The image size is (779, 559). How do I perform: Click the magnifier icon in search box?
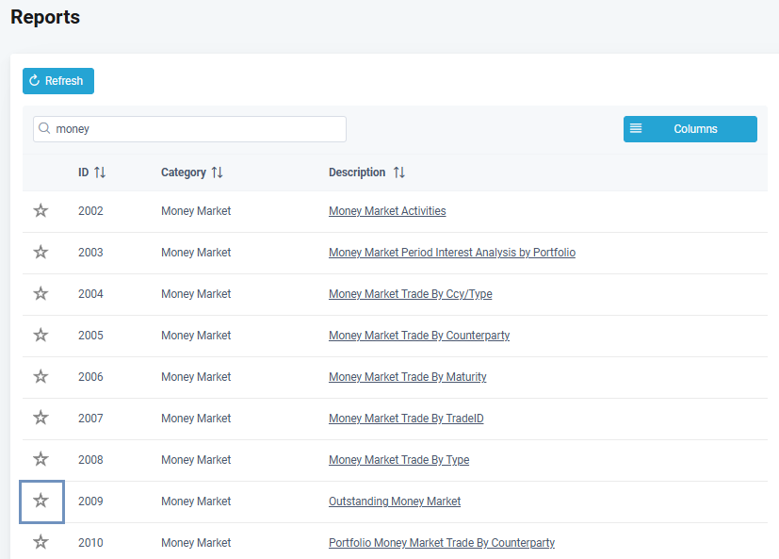pyautogui.click(x=44, y=128)
